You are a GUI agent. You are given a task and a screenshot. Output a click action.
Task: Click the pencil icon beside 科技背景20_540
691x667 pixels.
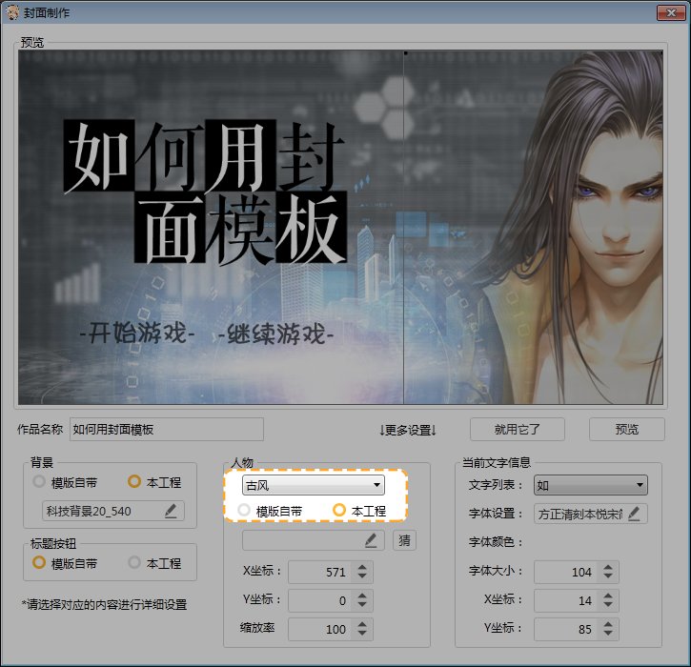click(171, 511)
